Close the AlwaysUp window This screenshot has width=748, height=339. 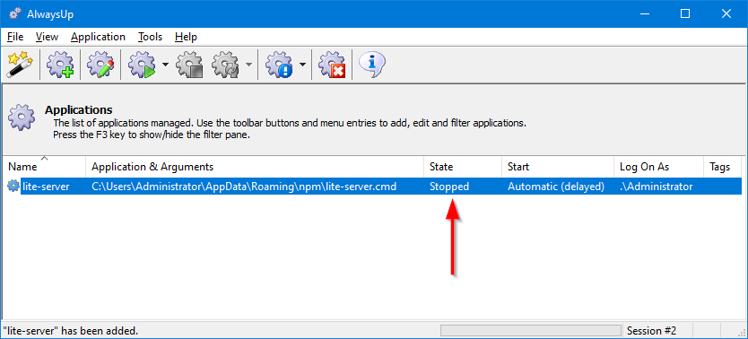pyautogui.click(x=726, y=13)
